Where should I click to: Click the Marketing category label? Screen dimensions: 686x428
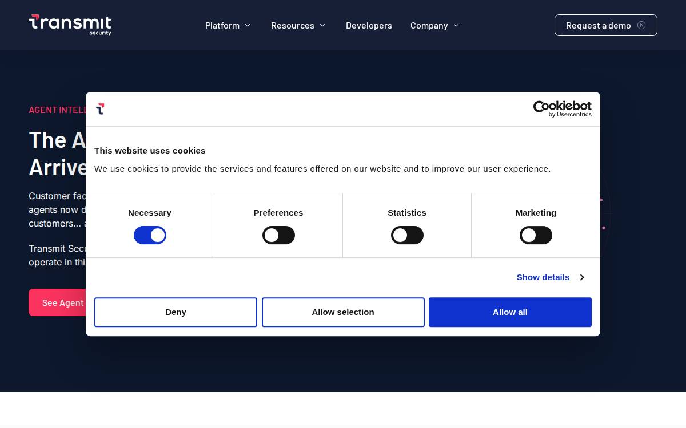click(x=536, y=213)
